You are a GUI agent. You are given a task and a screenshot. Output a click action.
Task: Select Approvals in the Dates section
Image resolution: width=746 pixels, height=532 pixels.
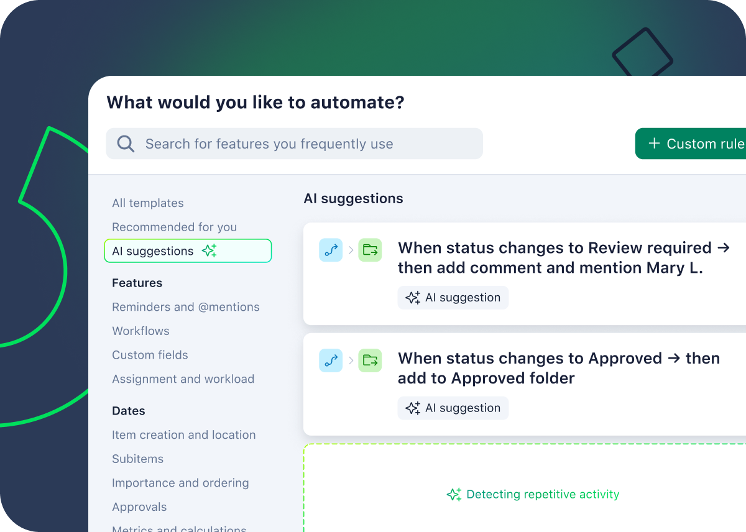(x=139, y=507)
